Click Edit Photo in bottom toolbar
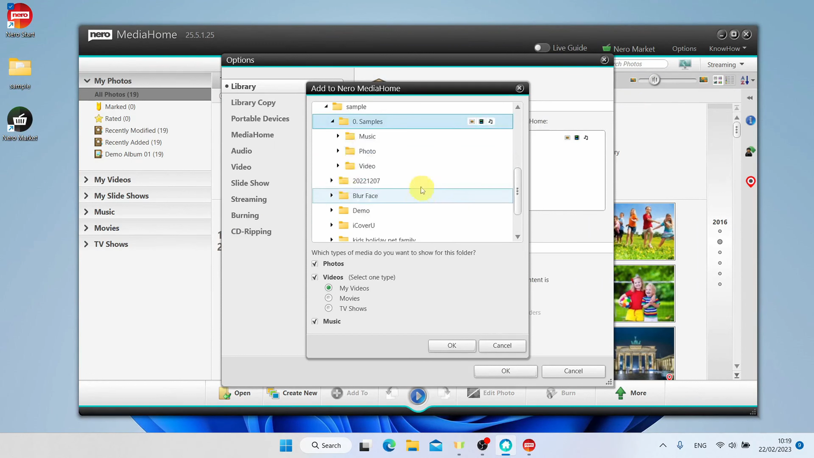This screenshot has width=814, height=458. tap(491, 393)
